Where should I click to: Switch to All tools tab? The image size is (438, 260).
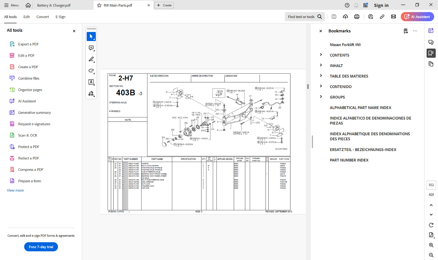10,17
